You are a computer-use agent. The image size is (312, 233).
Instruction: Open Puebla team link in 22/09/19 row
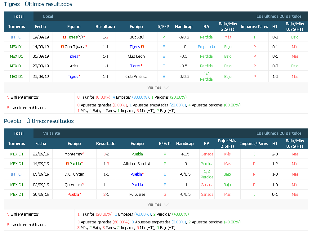click(137, 154)
